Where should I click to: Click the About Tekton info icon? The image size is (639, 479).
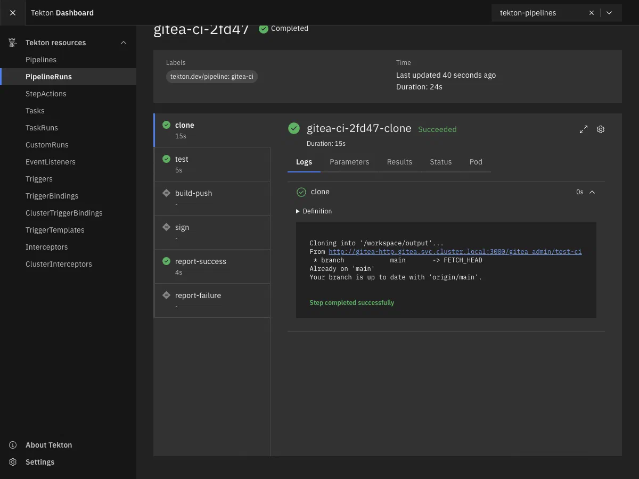(x=13, y=445)
